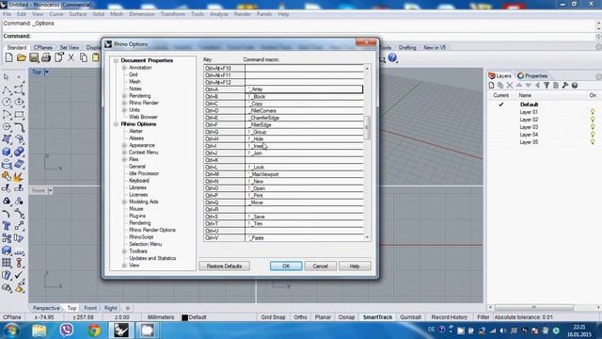Toggle Osnap in status bar
Image resolution: width=602 pixels, height=339 pixels.
(346, 317)
